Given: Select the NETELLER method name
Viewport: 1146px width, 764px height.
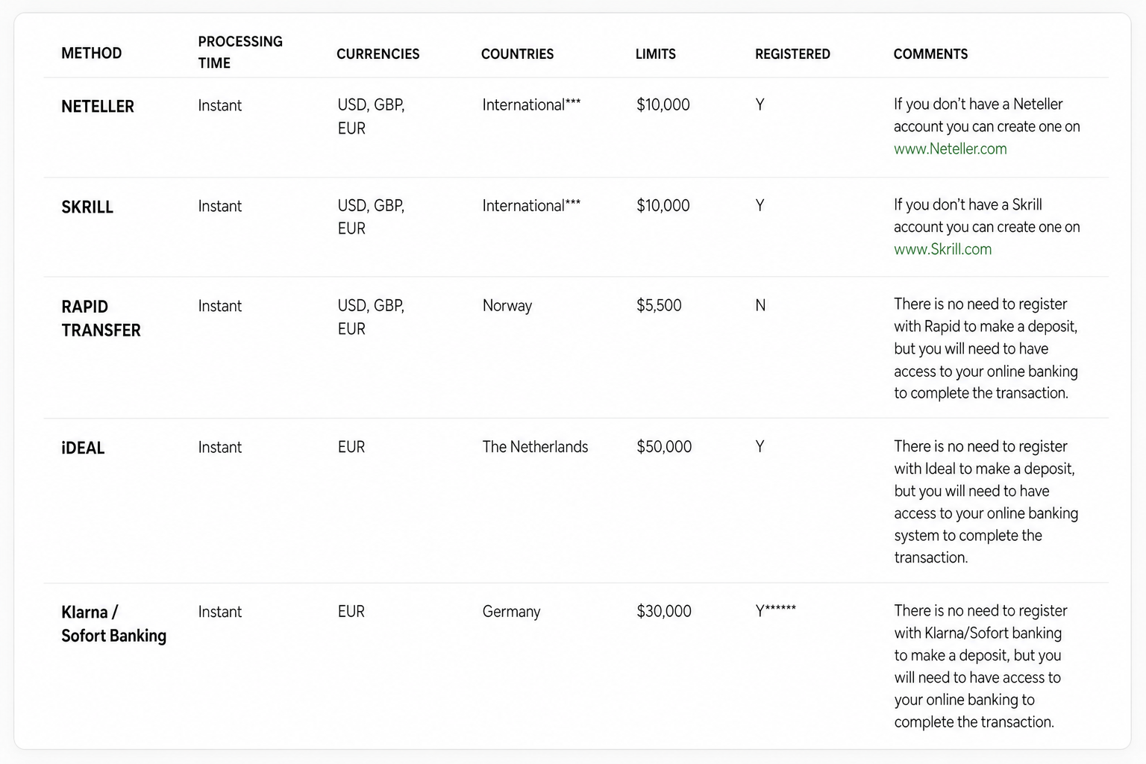Looking at the screenshot, I should click(x=98, y=107).
